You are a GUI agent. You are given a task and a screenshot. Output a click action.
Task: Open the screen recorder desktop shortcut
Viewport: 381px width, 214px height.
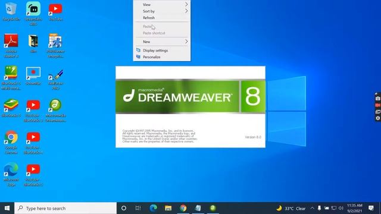33,75
